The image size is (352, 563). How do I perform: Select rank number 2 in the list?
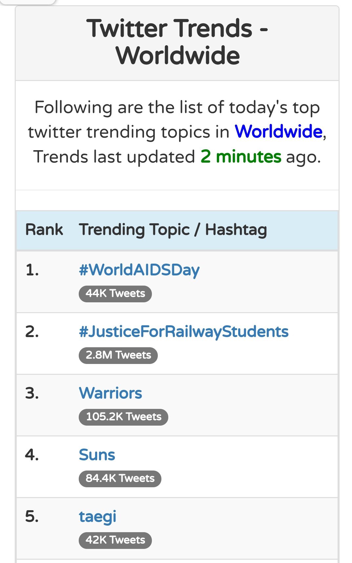32,332
